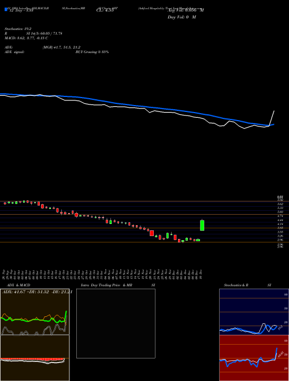This screenshot has width=289, height=381.
Task: Click the "ADX: 41.67 +DY: 51.52 -DY: 21.21" header
Action: (x=37, y=292)
